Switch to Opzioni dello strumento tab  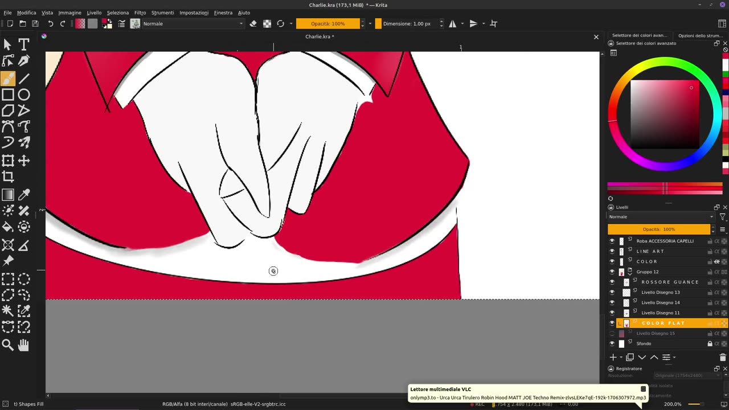pyautogui.click(x=699, y=35)
